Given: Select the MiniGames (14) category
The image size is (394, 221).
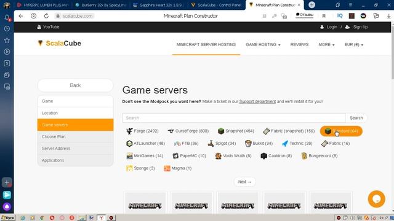Looking at the screenshot, I should pyautogui.click(x=145, y=155).
